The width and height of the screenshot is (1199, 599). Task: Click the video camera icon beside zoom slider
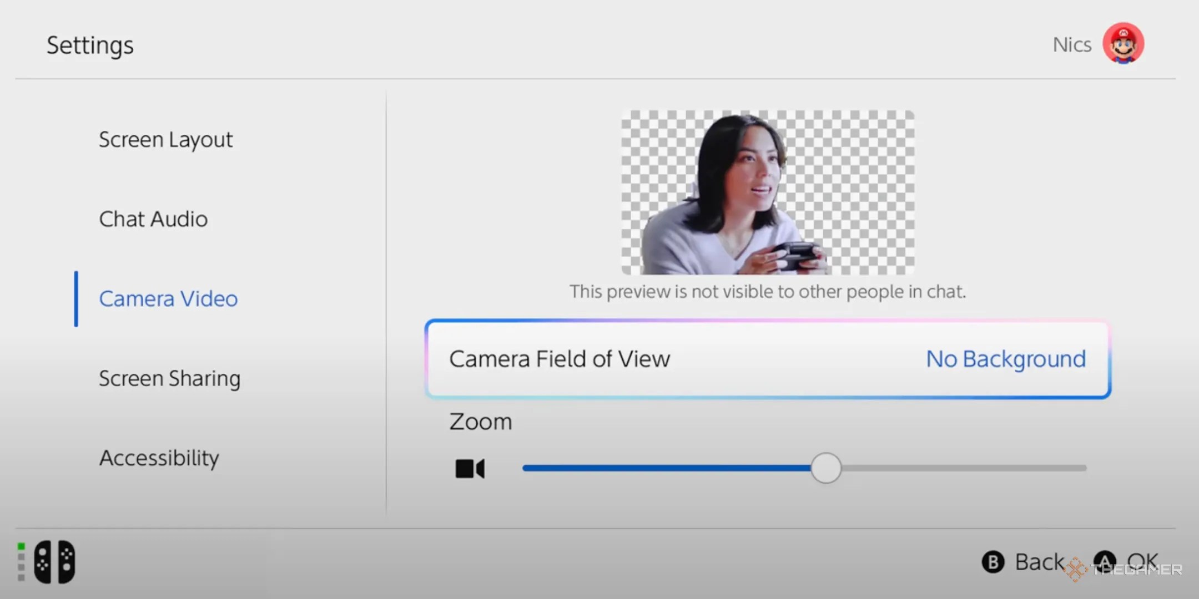pos(470,469)
